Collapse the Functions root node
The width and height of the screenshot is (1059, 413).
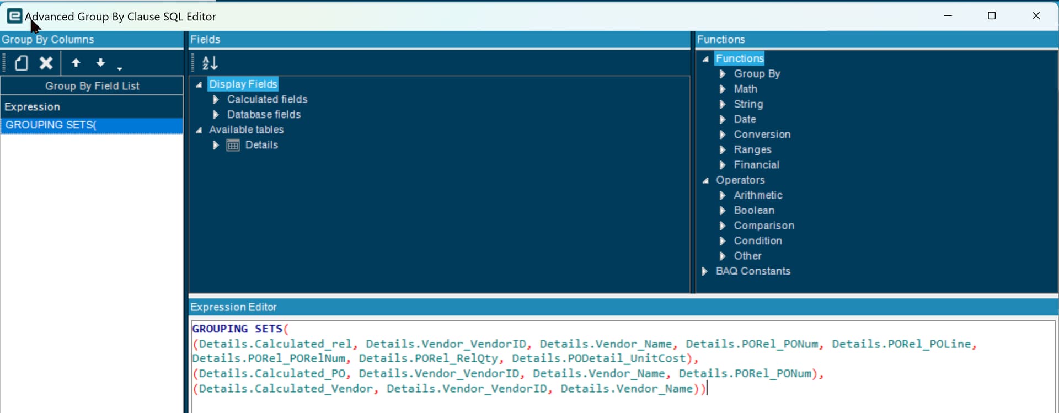pyautogui.click(x=705, y=59)
